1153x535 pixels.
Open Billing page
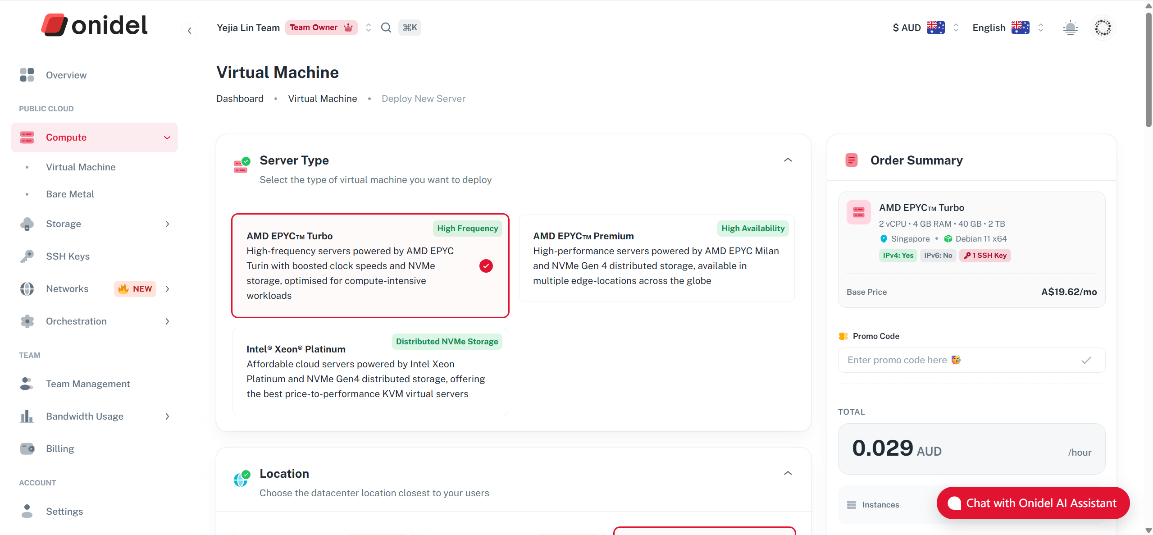point(60,449)
